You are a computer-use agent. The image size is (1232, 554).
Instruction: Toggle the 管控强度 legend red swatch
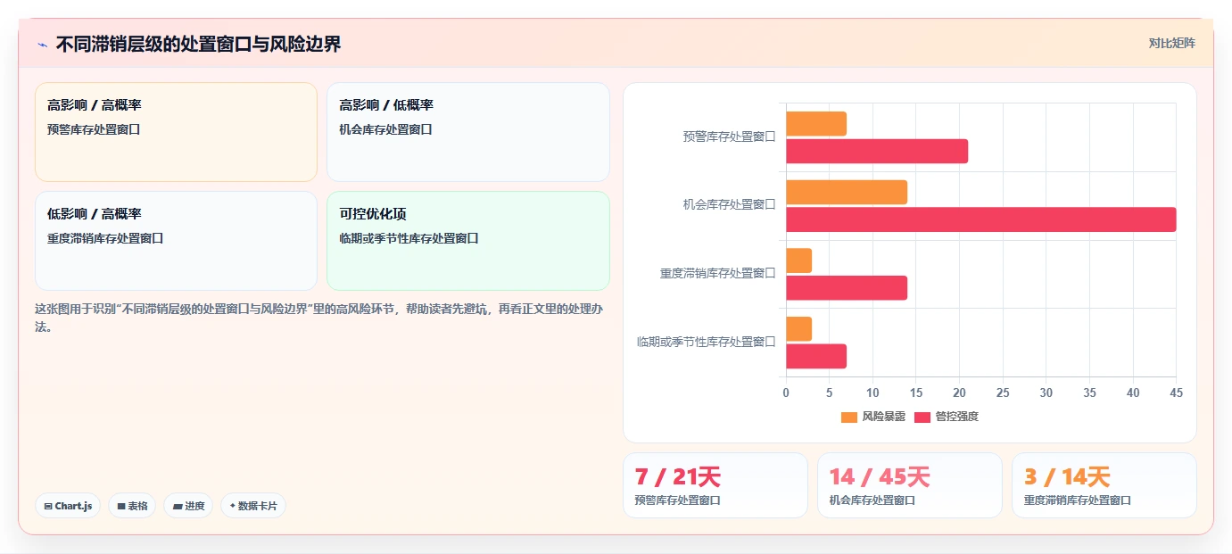click(x=922, y=417)
